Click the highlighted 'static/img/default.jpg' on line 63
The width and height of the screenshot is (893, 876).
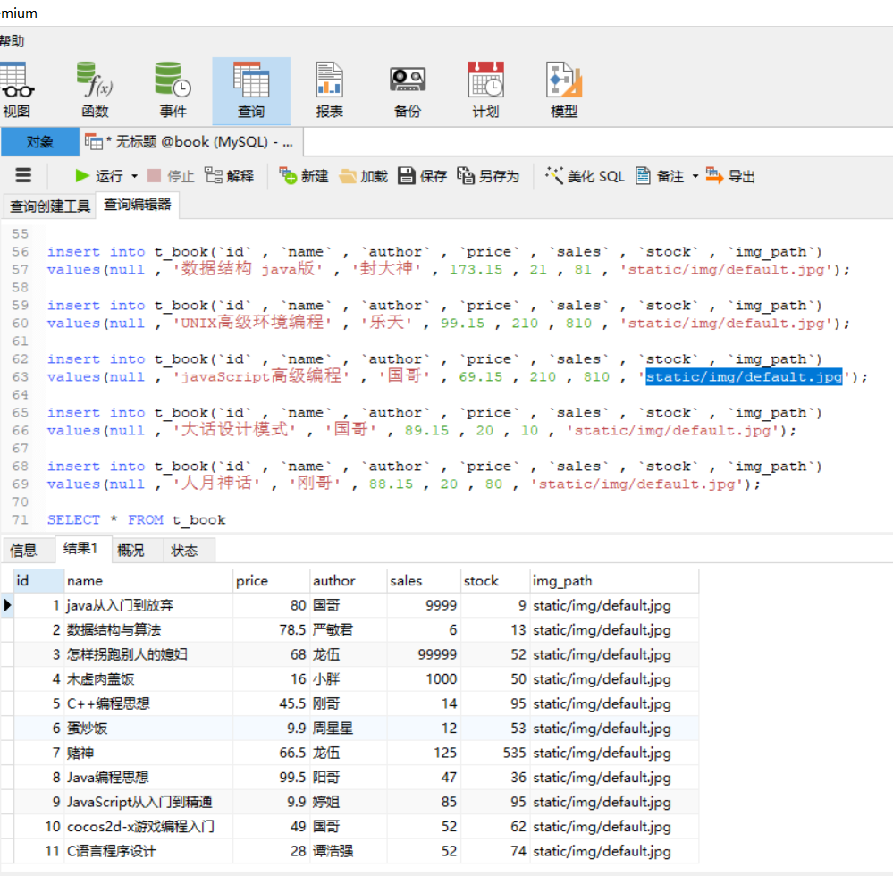click(x=744, y=376)
